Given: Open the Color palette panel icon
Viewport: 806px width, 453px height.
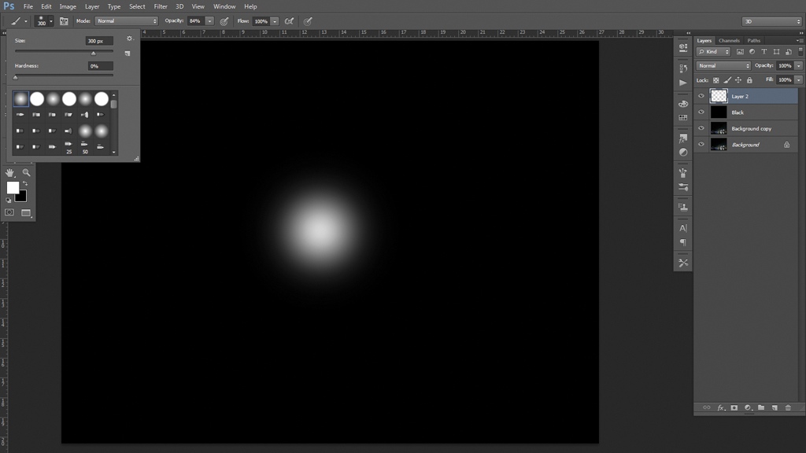Looking at the screenshot, I should click(683, 104).
